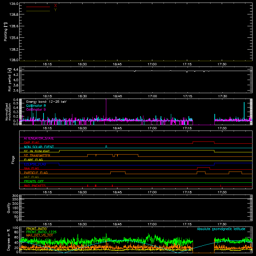Click the 150 quality tick label
The image size is (256, 256).
click(x=15, y=208)
